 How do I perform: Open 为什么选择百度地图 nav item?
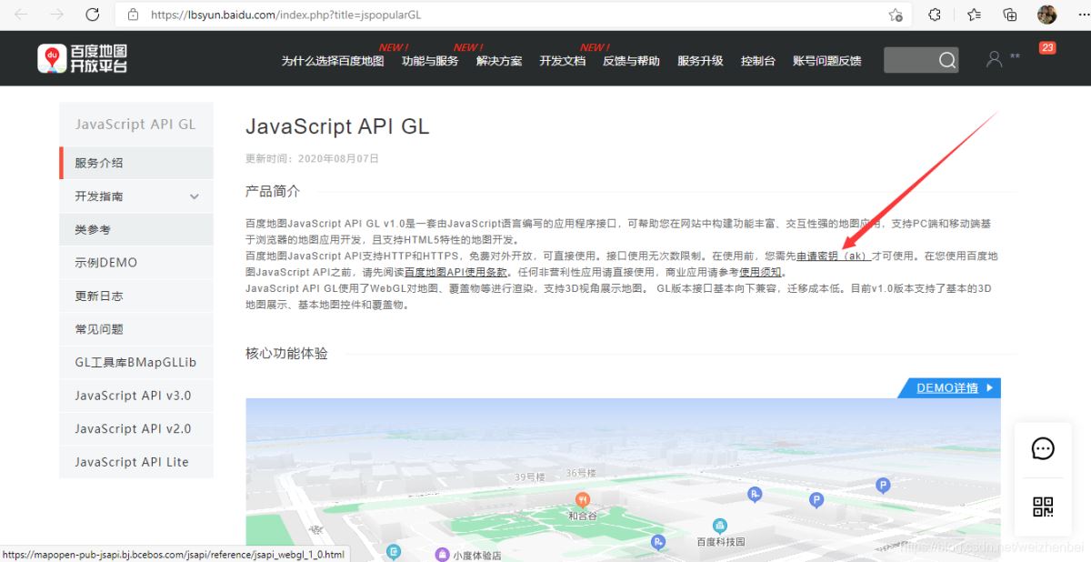pos(333,61)
